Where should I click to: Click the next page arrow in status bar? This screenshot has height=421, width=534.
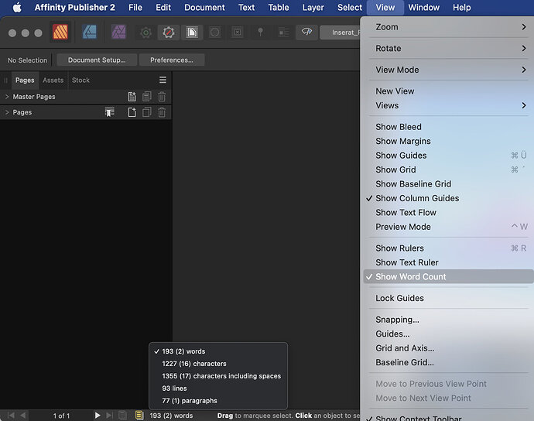tap(98, 416)
